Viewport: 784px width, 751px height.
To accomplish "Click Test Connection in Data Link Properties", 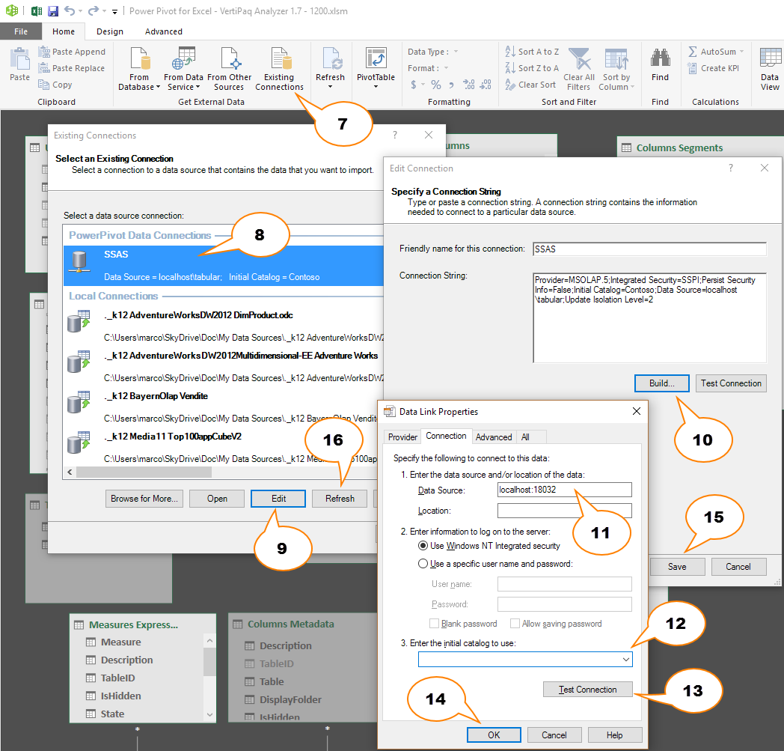I will pyautogui.click(x=587, y=690).
